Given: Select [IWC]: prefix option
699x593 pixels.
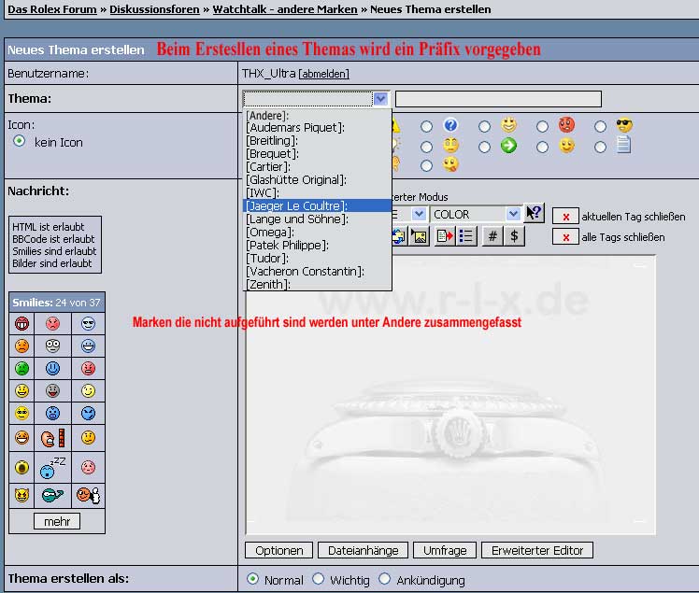Looking at the screenshot, I should click(x=263, y=193).
